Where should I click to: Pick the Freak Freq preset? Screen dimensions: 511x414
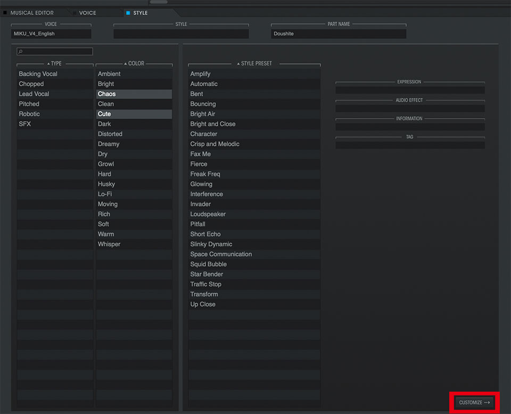tap(254, 174)
